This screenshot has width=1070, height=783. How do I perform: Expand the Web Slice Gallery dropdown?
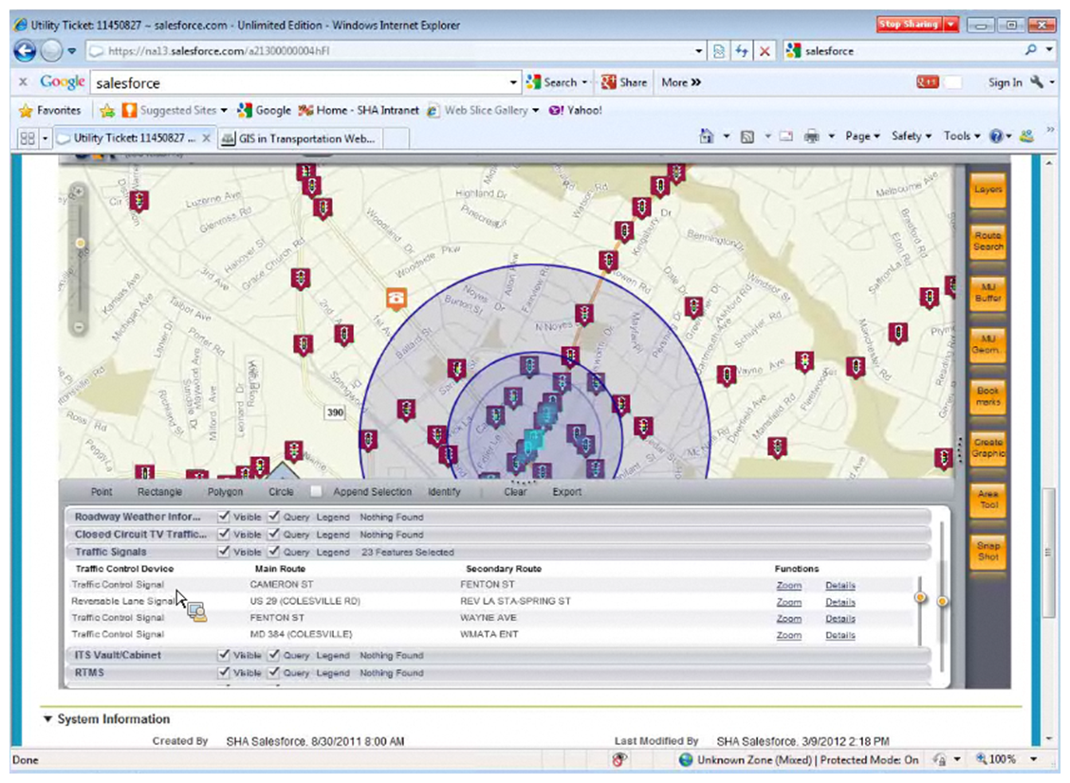536,111
